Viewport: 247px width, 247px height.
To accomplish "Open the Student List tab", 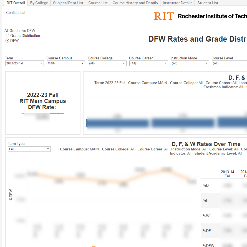I will click(208, 3).
